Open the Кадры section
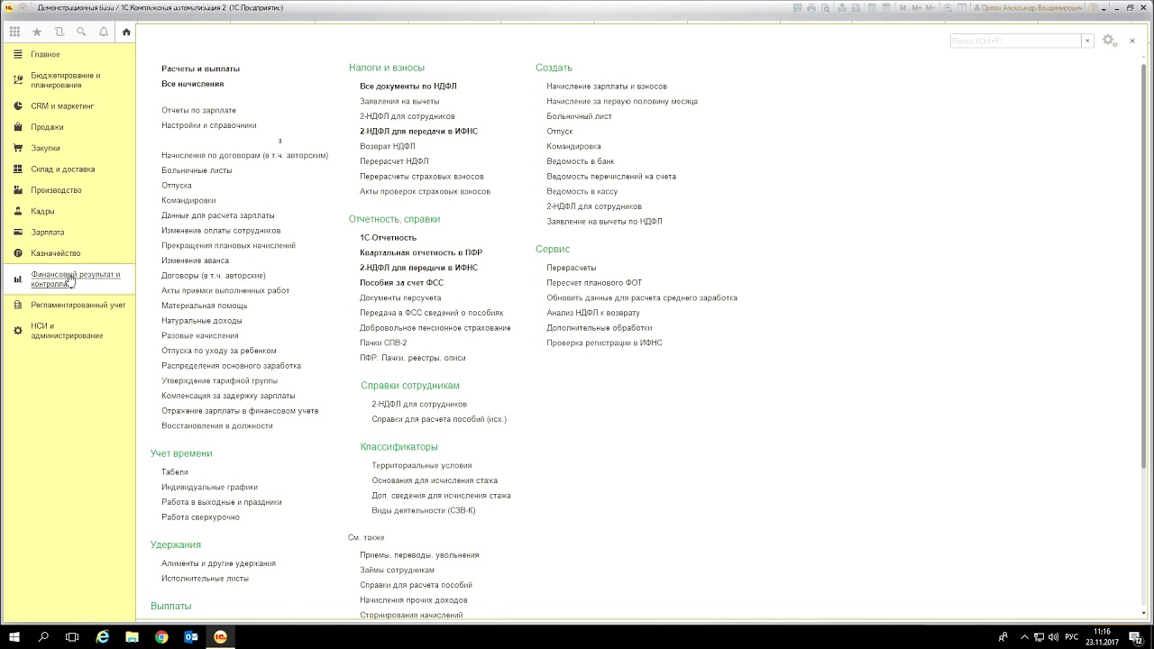This screenshot has height=649, width=1154. click(42, 211)
